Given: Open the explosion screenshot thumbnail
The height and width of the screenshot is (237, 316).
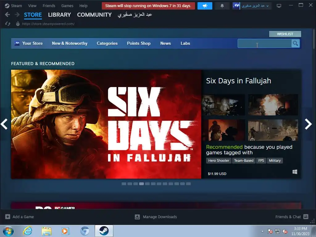Looking at the screenshot, I should pyautogui.click(x=273, y=105).
